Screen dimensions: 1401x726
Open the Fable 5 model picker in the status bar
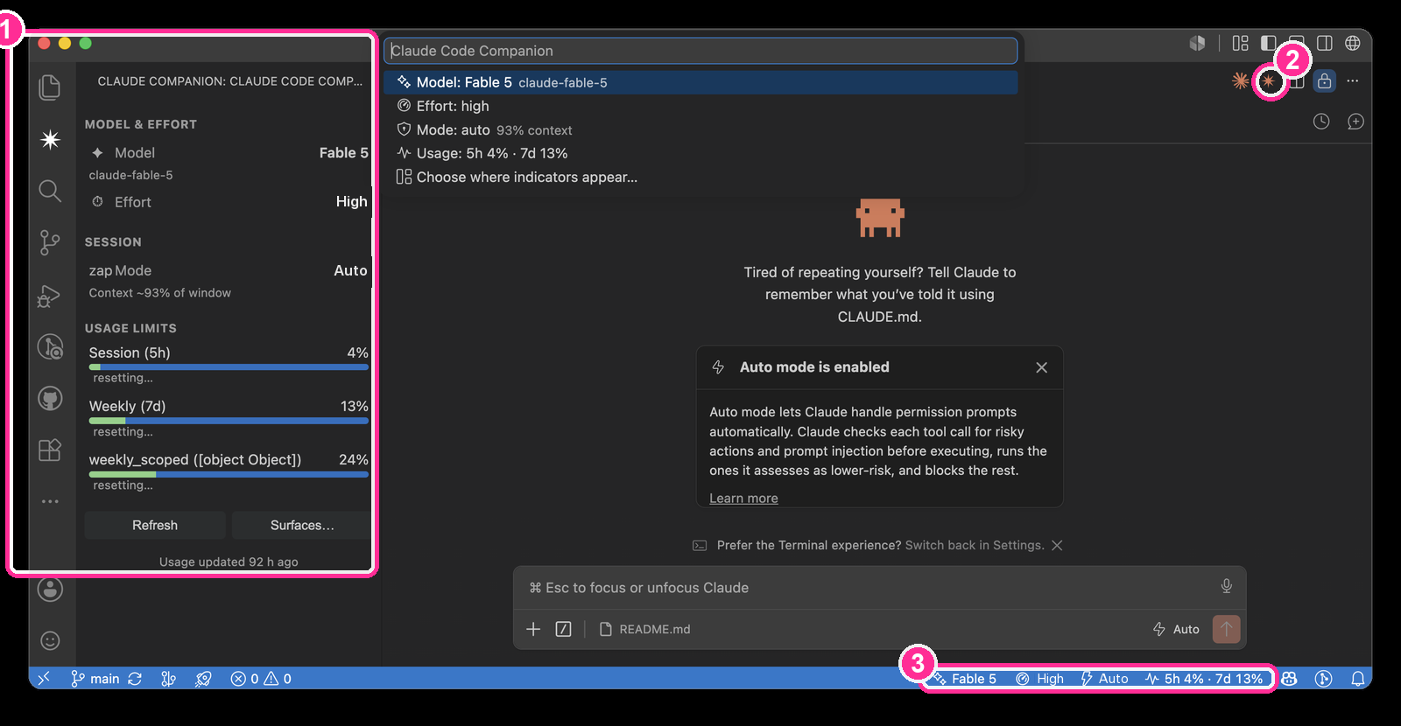click(x=964, y=678)
